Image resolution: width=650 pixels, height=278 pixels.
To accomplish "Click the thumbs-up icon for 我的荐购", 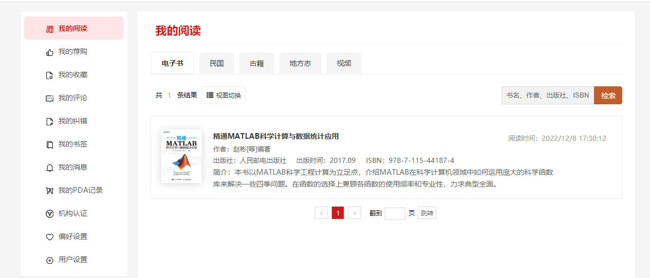I will coord(50,52).
